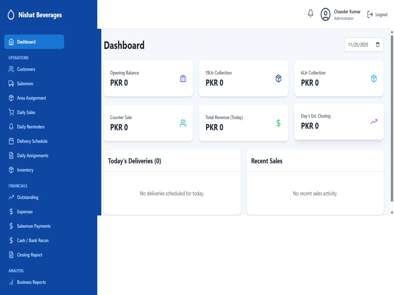This screenshot has height=295, width=394.
Task: Open the Expenses link
Action: point(25,212)
